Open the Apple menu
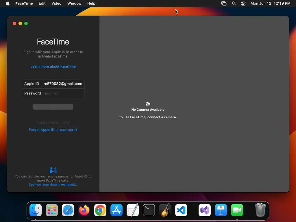Screen dimensions: 296x222 (8, 3)
